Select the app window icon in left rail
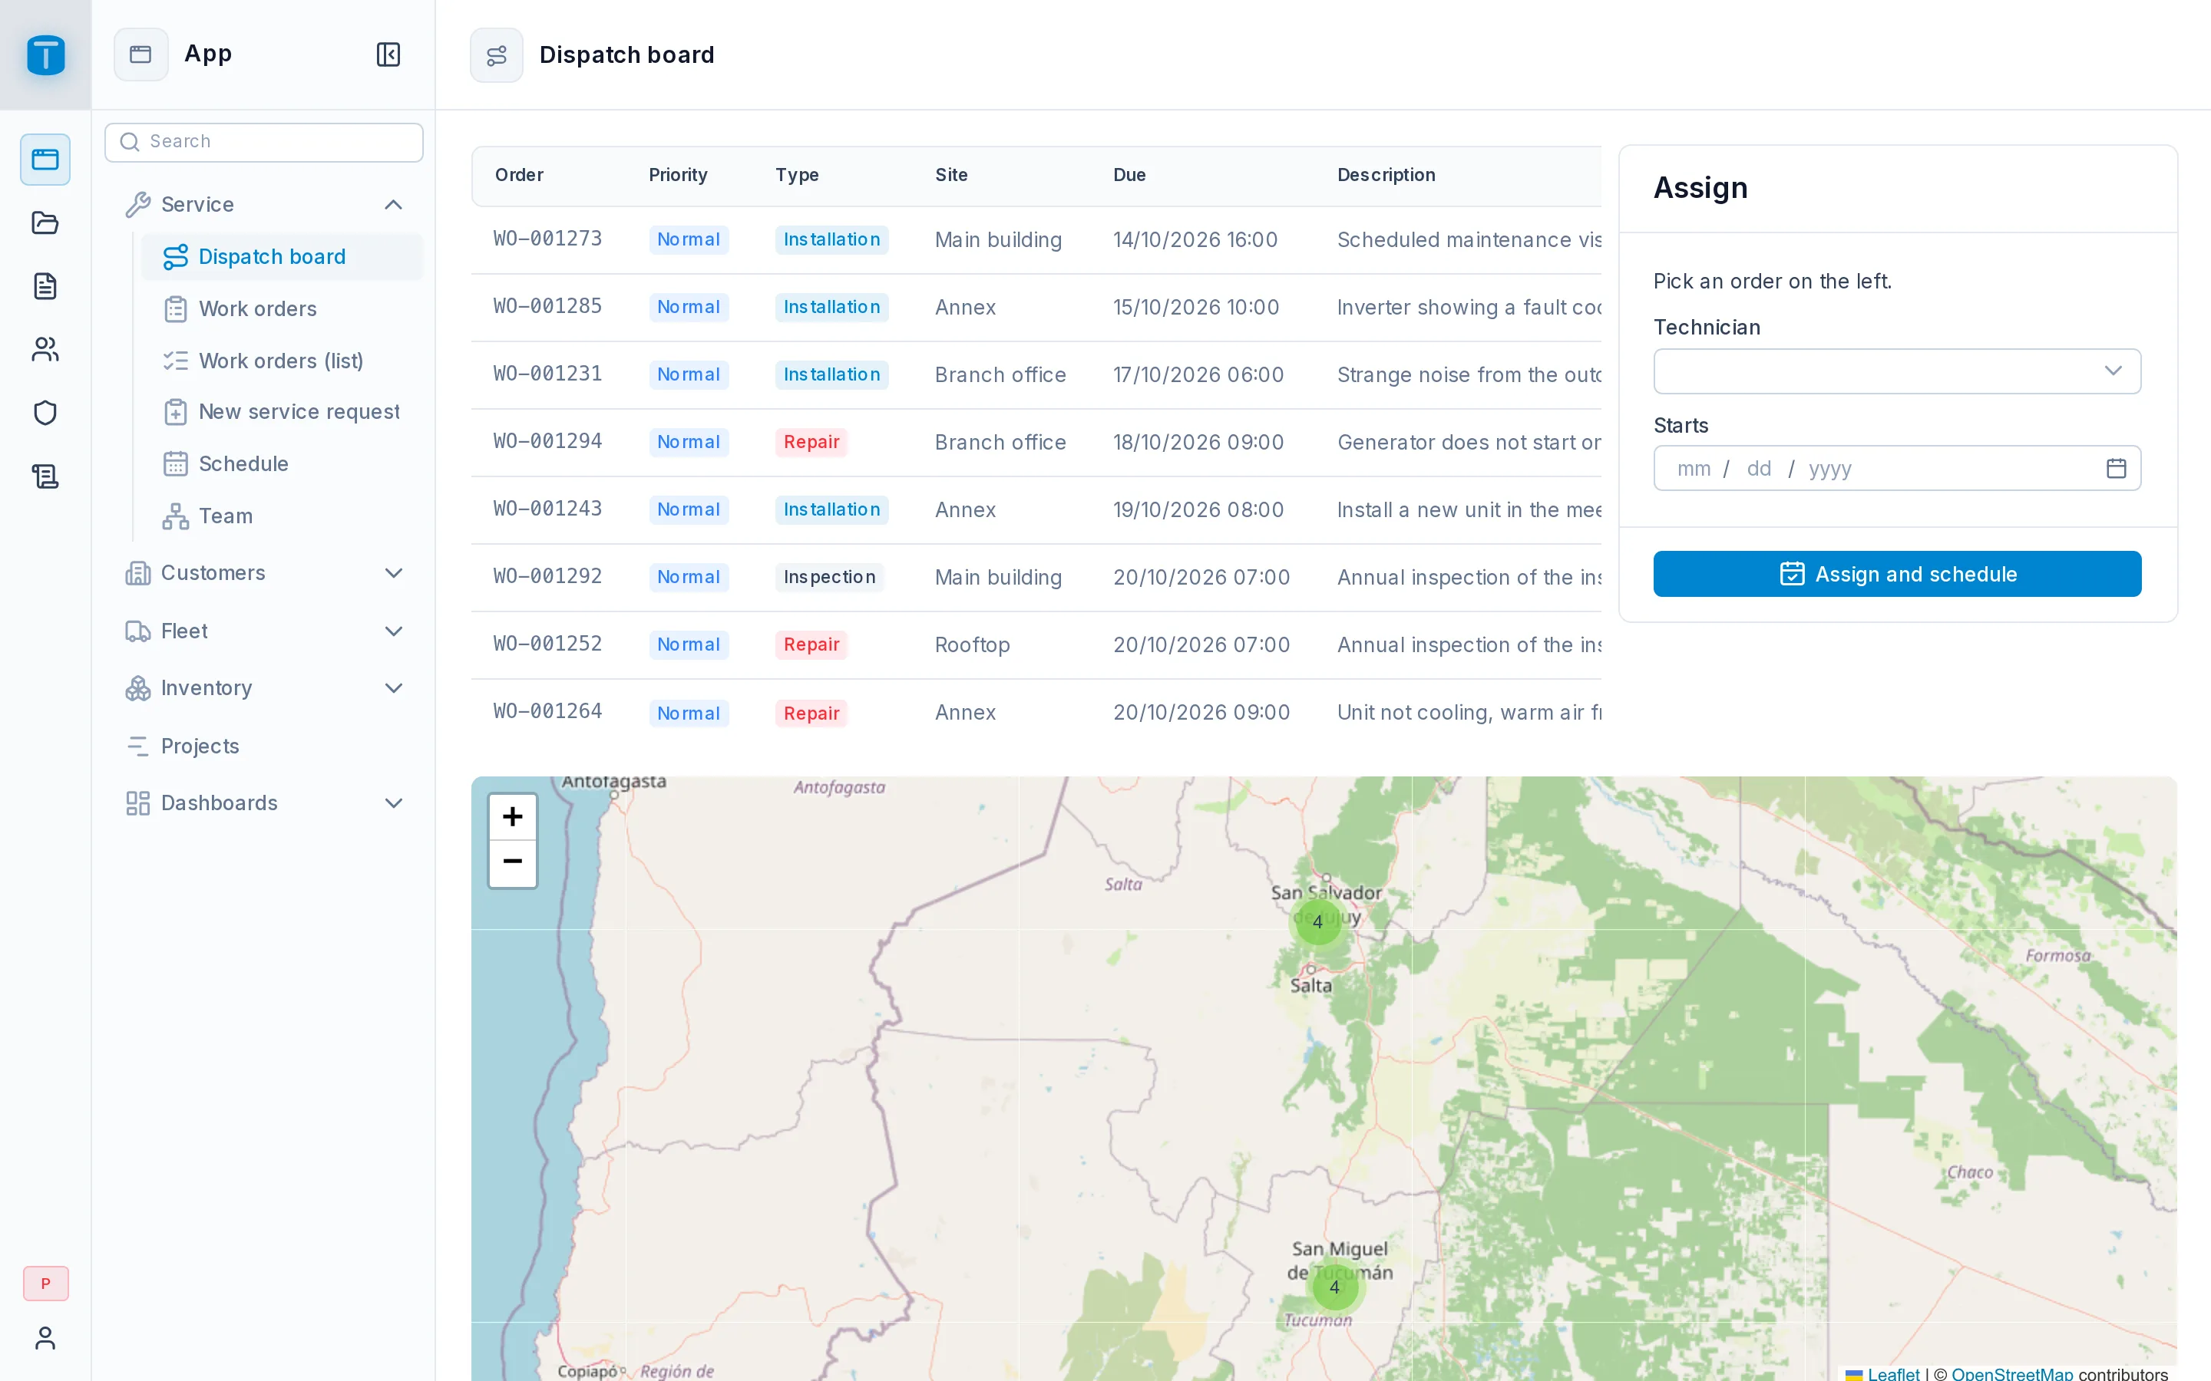The width and height of the screenshot is (2211, 1381). click(45, 160)
